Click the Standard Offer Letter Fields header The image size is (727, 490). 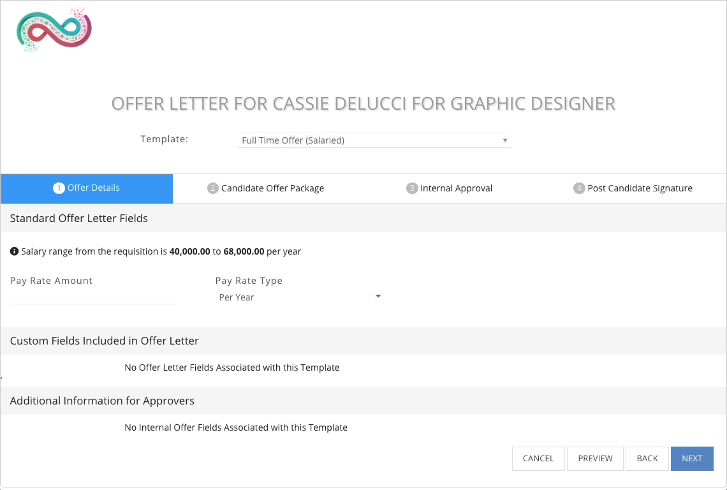pyautogui.click(x=79, y=218)
